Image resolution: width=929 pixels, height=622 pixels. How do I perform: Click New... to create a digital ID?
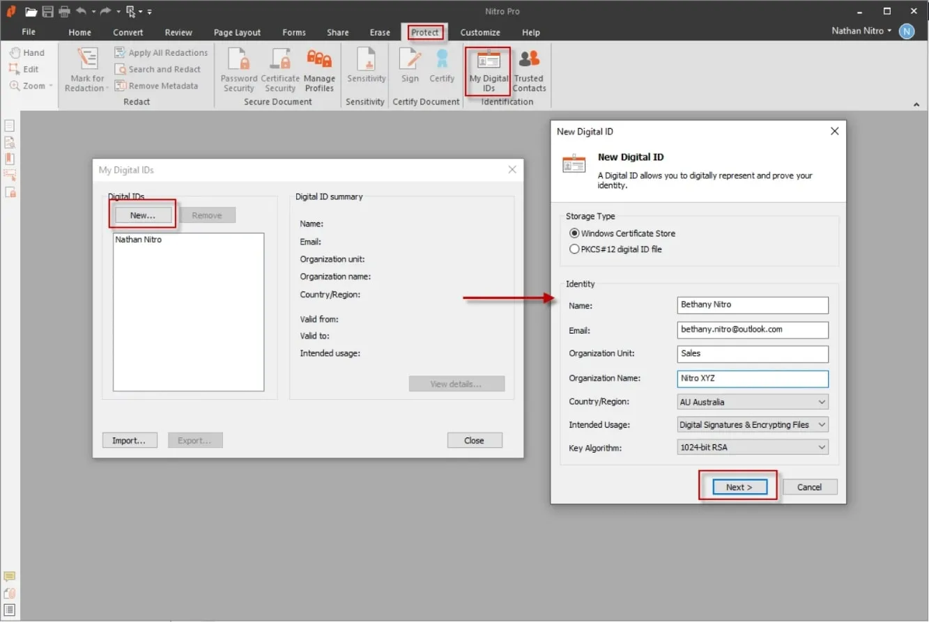point(142,215)
